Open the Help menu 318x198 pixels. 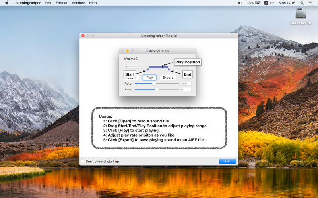[93, 3]
